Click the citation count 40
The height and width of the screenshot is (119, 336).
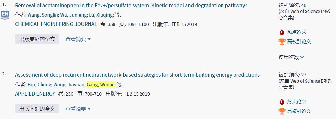click(304, 6)
